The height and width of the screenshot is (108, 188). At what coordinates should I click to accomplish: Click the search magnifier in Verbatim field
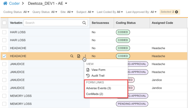pyautogui.click(x=84, y=23)
